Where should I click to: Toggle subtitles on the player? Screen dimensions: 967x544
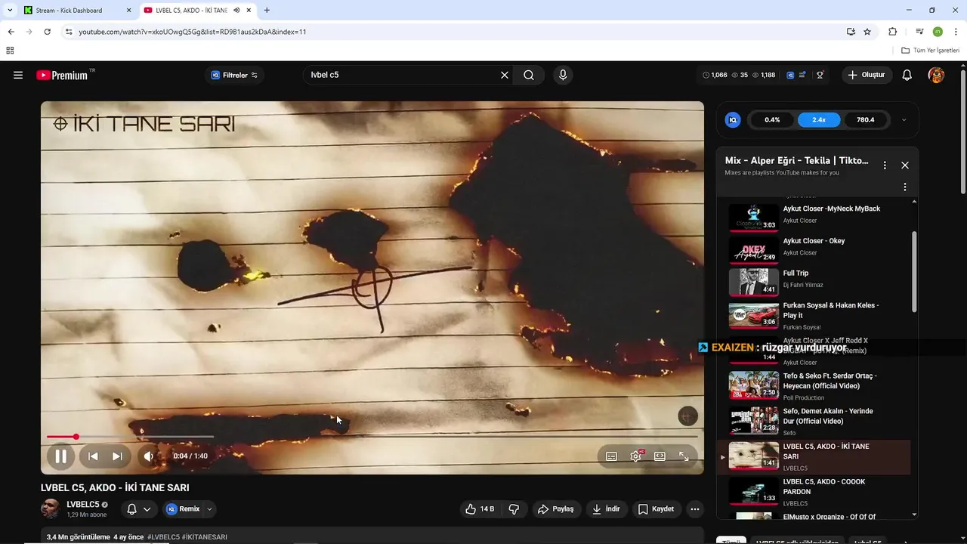pos(612,456)
